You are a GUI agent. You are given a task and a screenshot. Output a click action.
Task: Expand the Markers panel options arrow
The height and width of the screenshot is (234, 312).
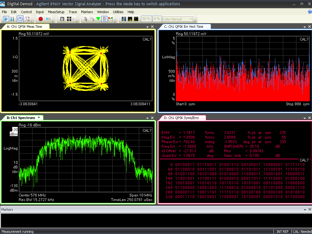[305, 210]
